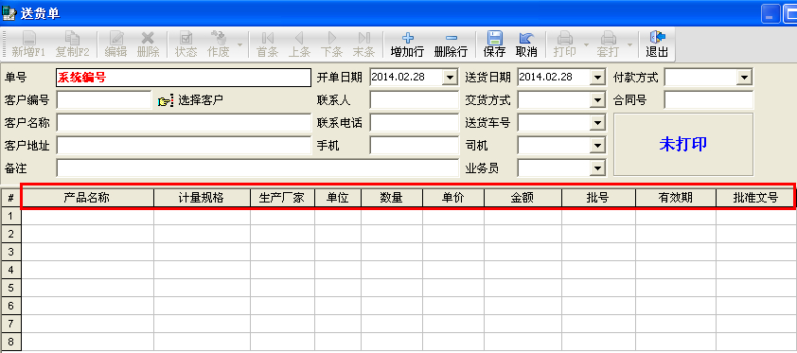
Task: Select grid row header 8
Action: [10, 342]
